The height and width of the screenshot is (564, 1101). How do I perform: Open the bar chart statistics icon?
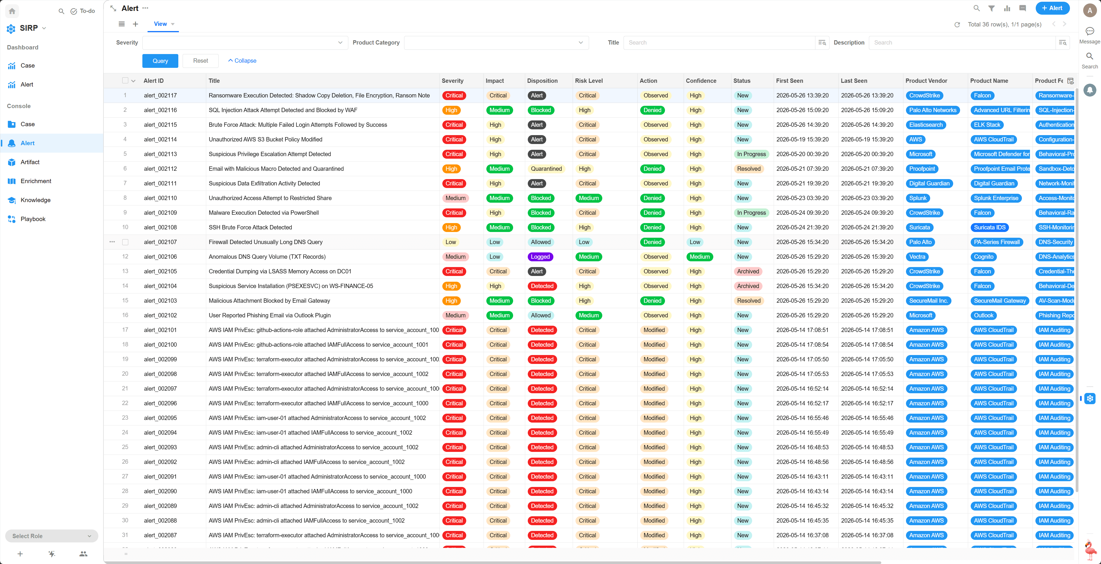1007,8
